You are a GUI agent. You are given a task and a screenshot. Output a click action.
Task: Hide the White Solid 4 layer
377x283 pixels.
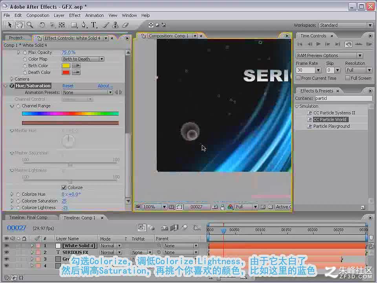pos(7,246)
